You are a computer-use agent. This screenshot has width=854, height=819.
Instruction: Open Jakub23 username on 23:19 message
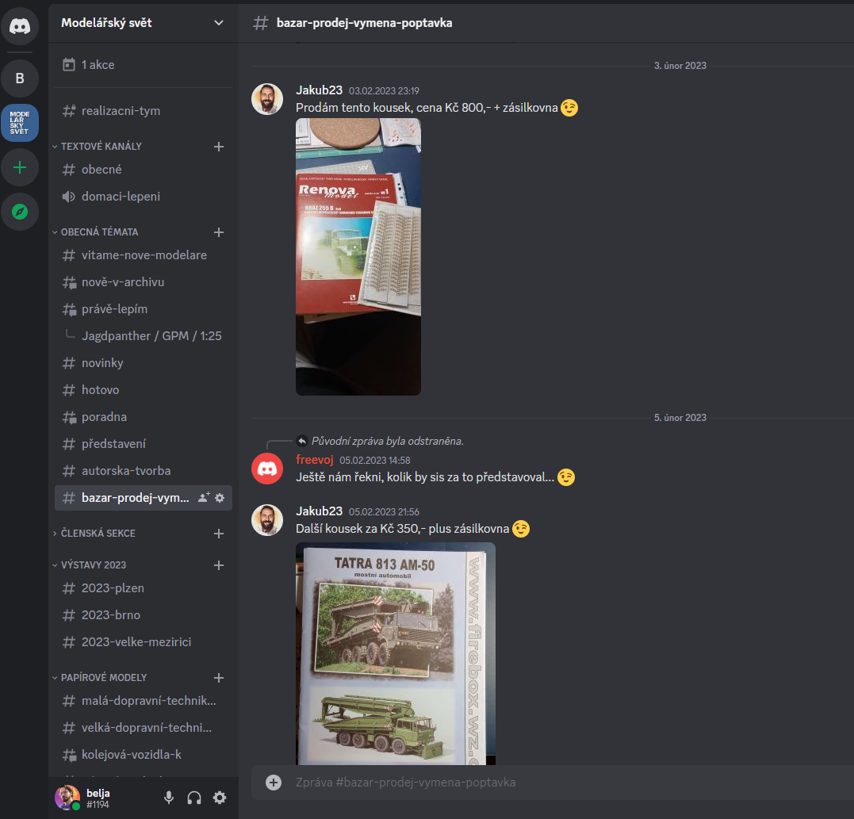tap(320, 90)
